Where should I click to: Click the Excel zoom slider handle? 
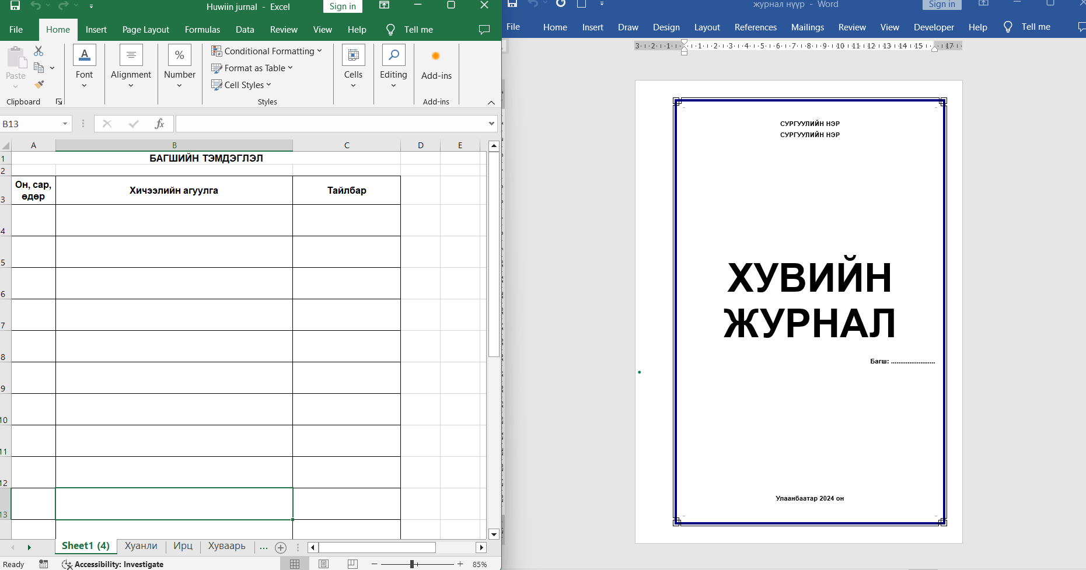pyautogui.click(x=412, y=564)
